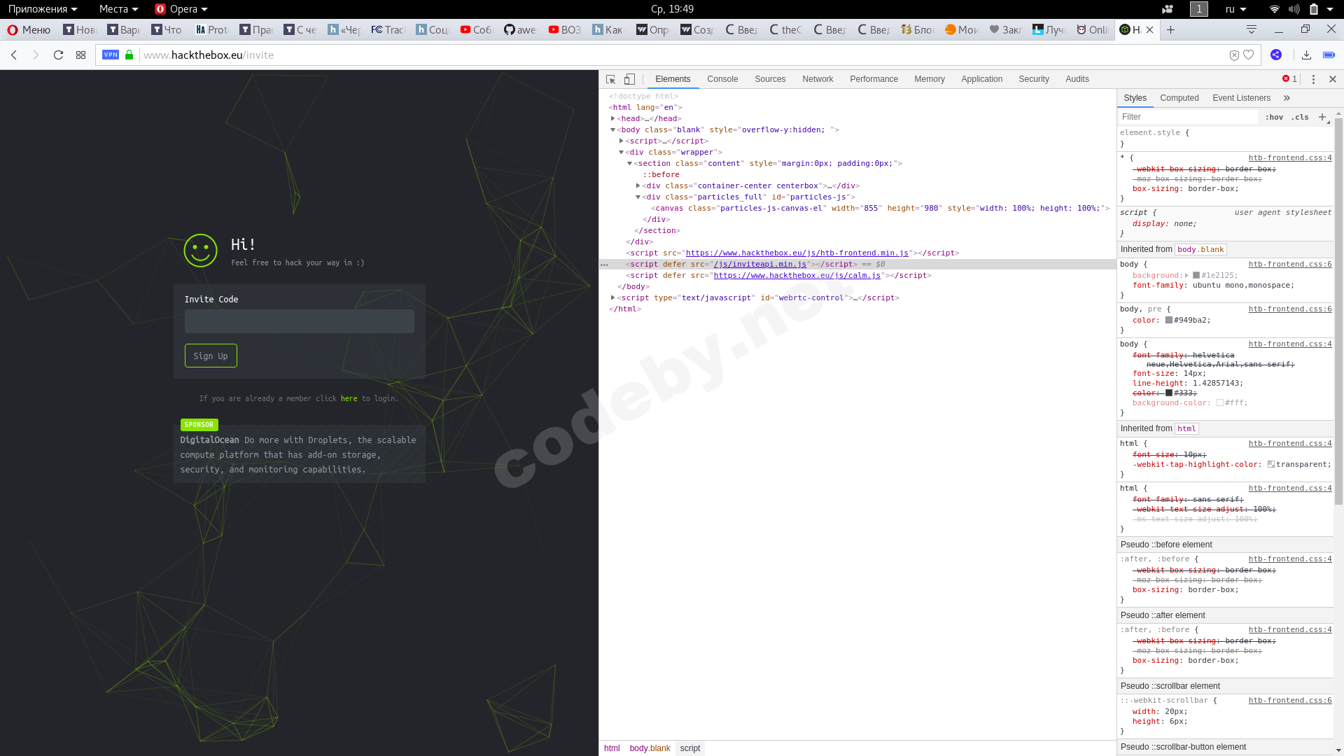Show more Styles pane tabs chevron
Viewport: 1344px width, 756px height.
pos(1287,98)
